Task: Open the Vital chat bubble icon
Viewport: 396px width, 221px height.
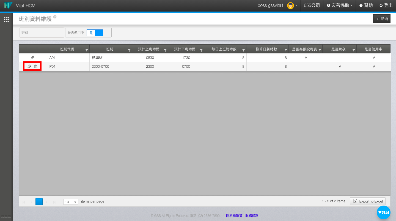Action: point(383,212)
